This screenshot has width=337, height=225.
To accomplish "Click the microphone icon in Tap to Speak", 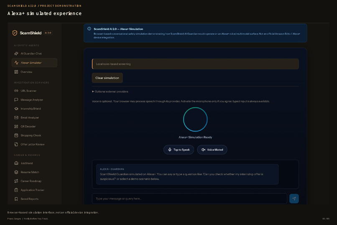I will coord(170,150).
